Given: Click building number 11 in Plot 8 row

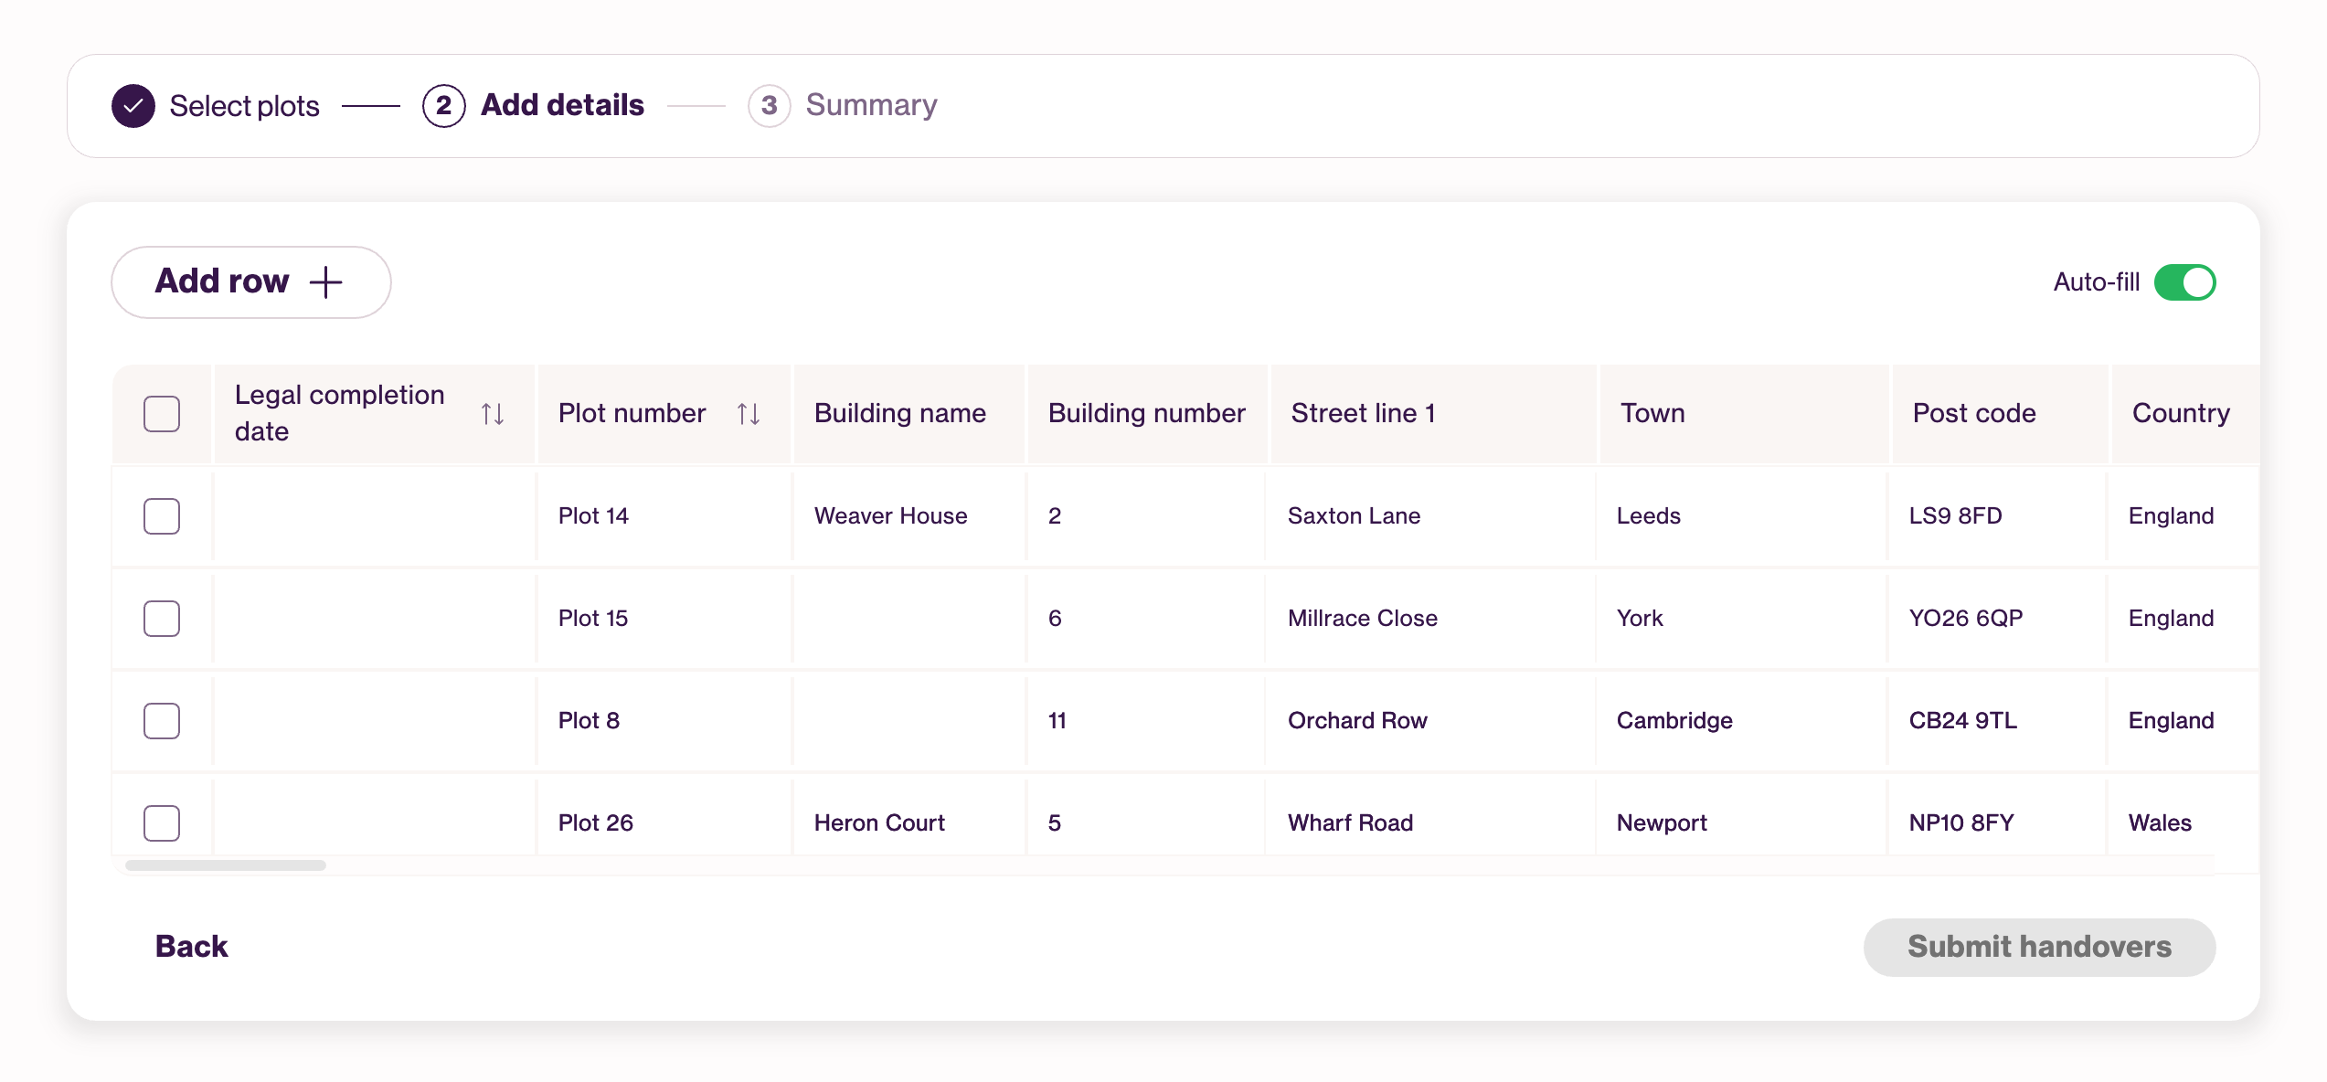Looking at the screenshot, I should point(1147,721).
